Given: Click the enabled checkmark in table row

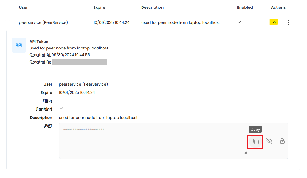Looking at the screenshot, I should [x=240, y=22].
